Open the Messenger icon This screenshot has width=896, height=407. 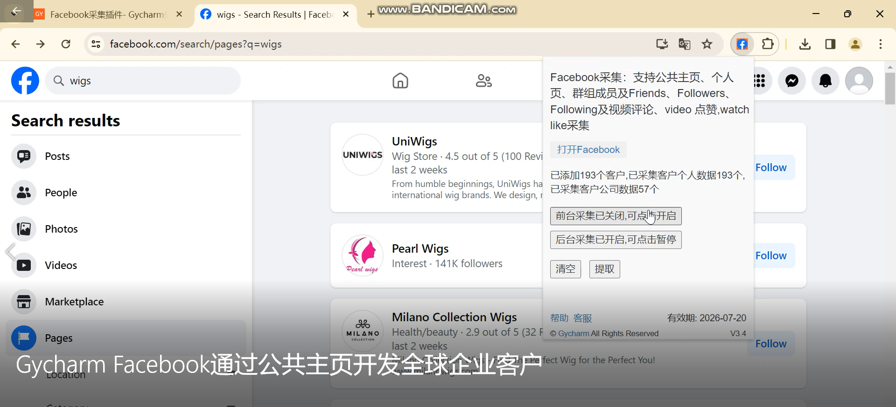(x=792, y=81)
